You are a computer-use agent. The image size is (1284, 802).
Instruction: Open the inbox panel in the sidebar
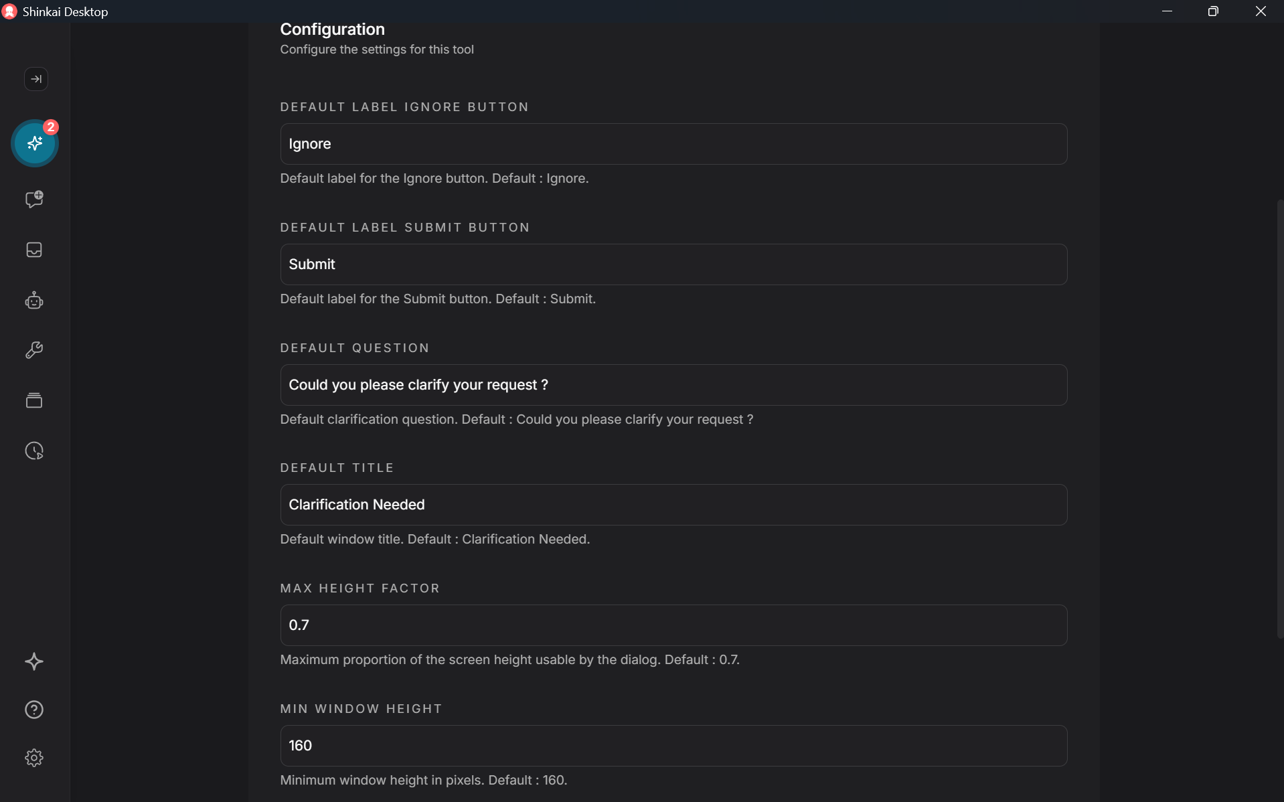click(x=33, y=250)
